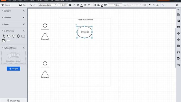Redo the last undone action
The width and height of the screenshot is (181, 102).
(x=35, y=5)
